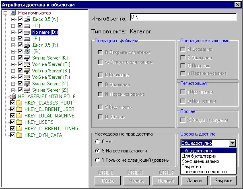This screenshot has height=189, width=243.
Task: Click the Запись button
Action: [x=194, y=181]
